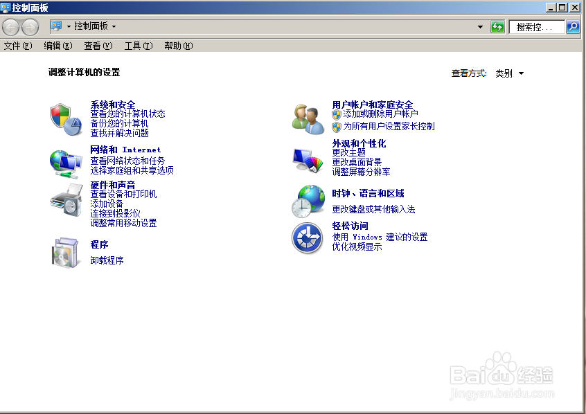The height and width of the screenshot is (414, 586).
Task: Open Programs disc box icon
Action: (x=66, y=252)
